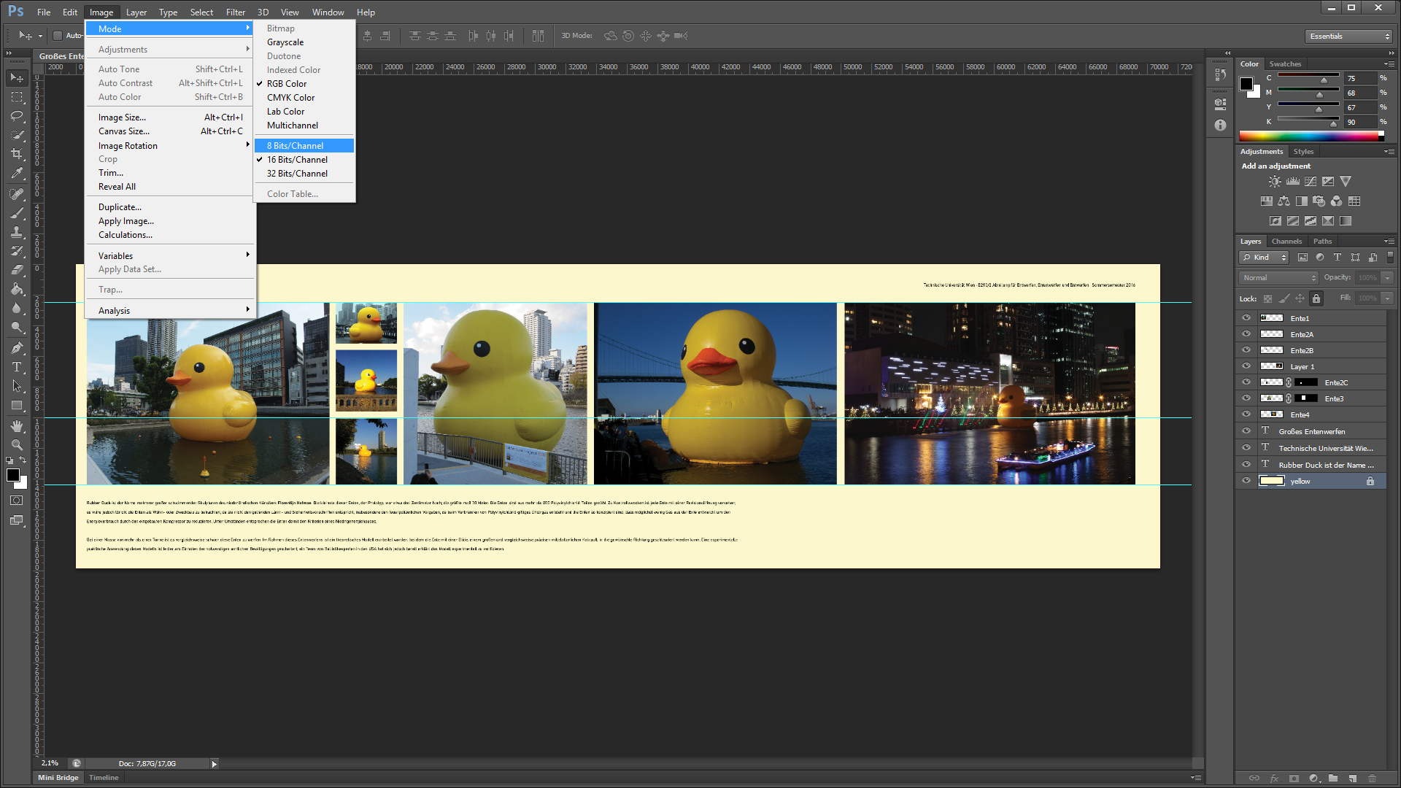1401x788 pixels.
Task: Click the zoom percentage field 2,1%
Action: [x=51, y=763]
